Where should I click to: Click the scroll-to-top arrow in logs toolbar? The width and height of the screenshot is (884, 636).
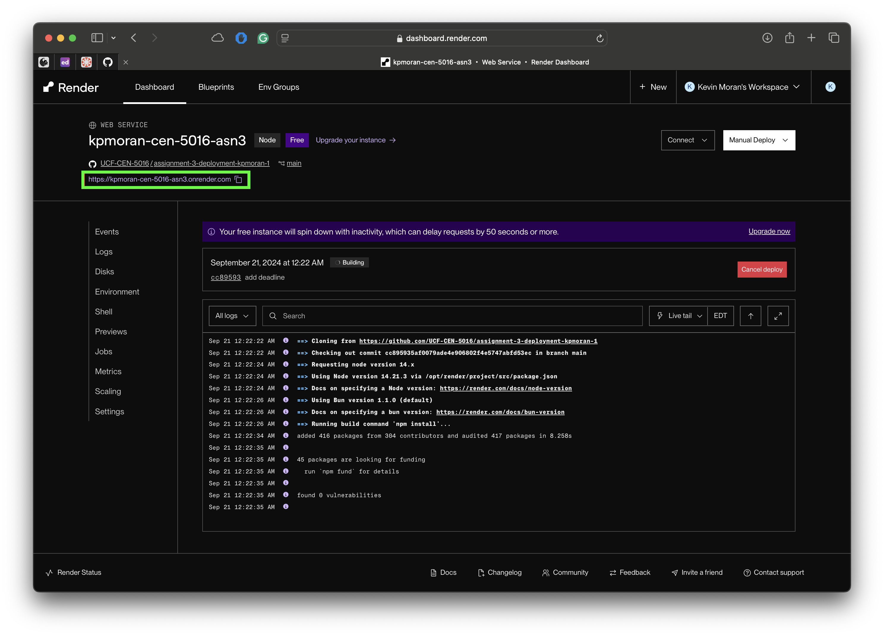pos(750,316)
